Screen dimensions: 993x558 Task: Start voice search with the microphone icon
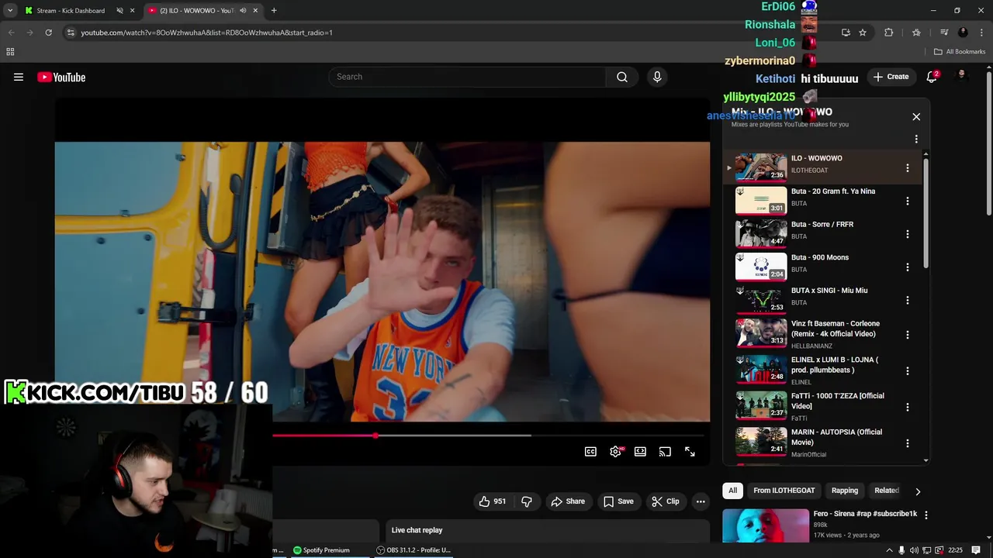[x=657, y=77]
